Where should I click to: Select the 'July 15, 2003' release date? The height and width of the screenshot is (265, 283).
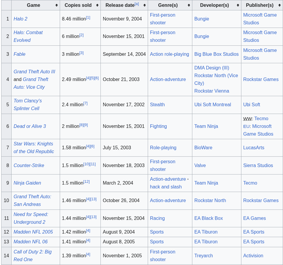117,147
